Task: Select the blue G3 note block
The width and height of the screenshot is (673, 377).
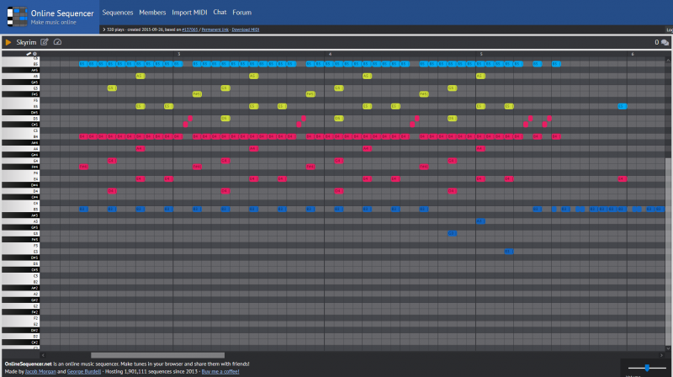Action: [x=452, y=233]
